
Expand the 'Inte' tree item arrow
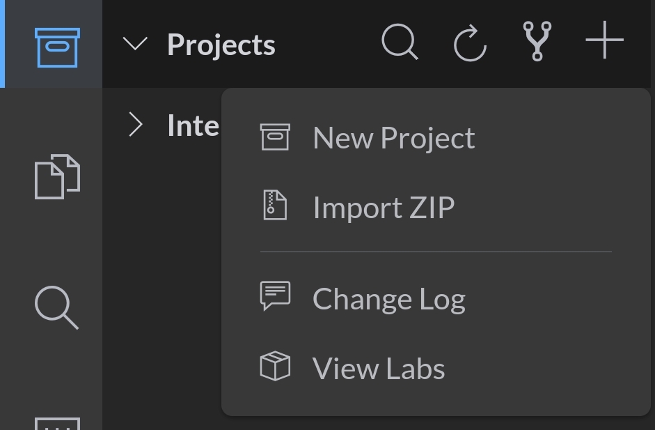coord(136,125)
